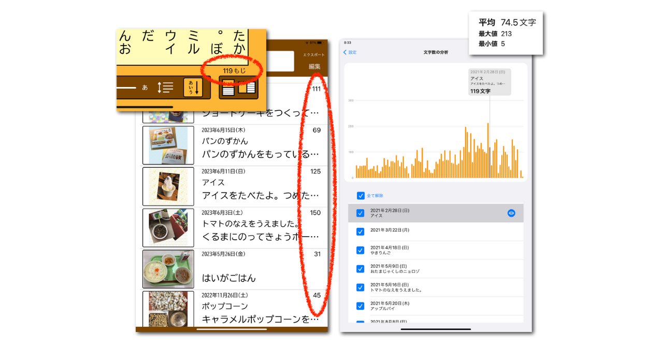
Task: Click the small あ font size icon
Action: coord(145,88)
